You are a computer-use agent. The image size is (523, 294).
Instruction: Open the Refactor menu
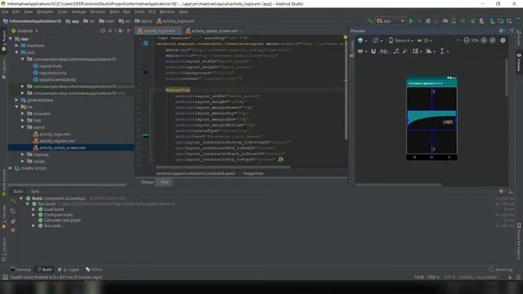pos(98,11)
